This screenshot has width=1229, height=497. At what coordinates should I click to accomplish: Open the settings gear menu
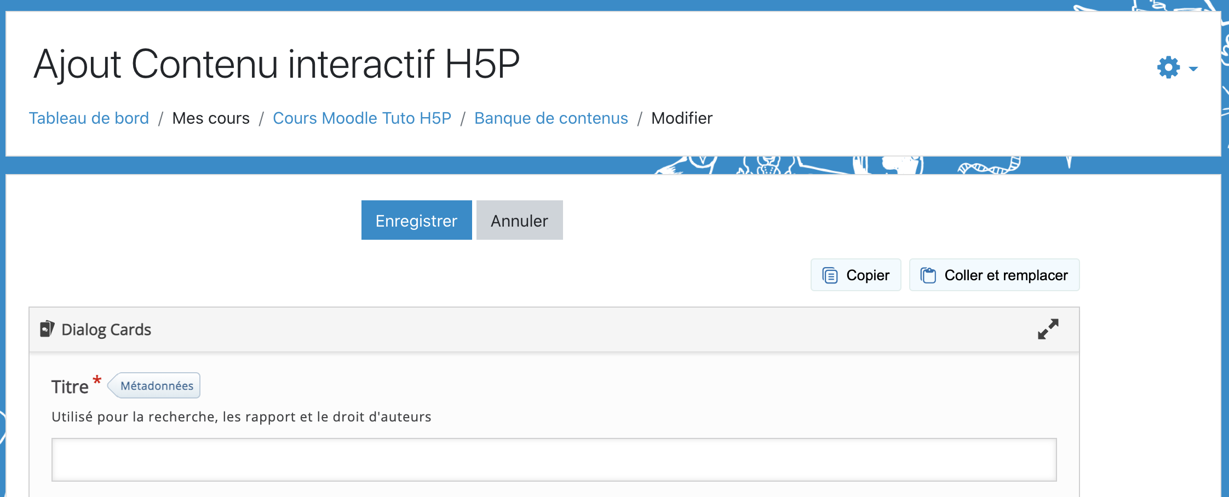[1168, 68]
